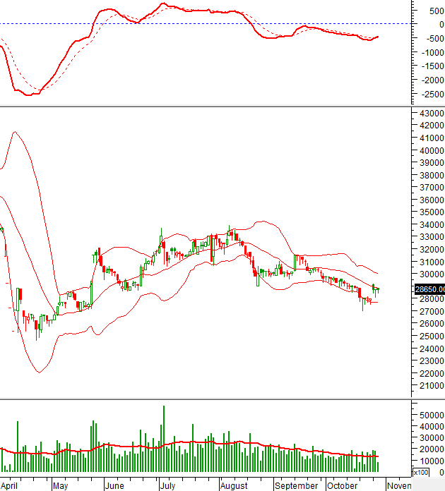Click the last candlestick in late October
The height and width of the screenshot is (491, 445).
[x=378, y=289]
